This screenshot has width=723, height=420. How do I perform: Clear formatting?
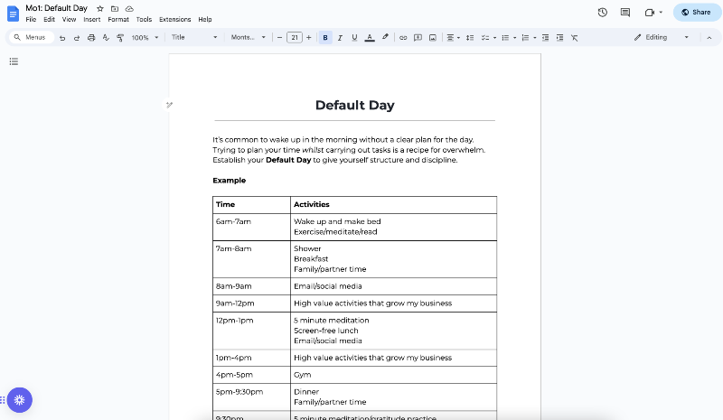click(575, 38)
